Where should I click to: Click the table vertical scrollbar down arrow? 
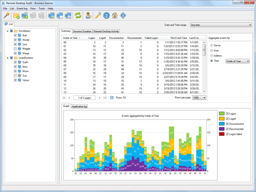point(204,91)
